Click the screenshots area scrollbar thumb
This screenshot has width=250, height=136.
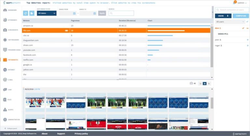pyautogui.click(x=212, y=103)
